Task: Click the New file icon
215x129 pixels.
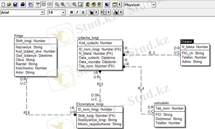Action: (x=3, y=5)
